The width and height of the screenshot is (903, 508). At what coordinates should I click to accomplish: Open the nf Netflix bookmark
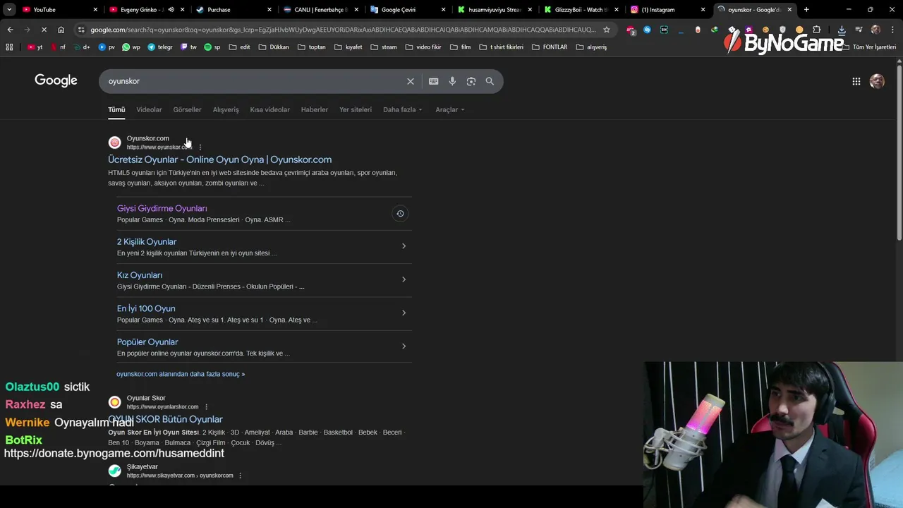click(x=57, y=47)
